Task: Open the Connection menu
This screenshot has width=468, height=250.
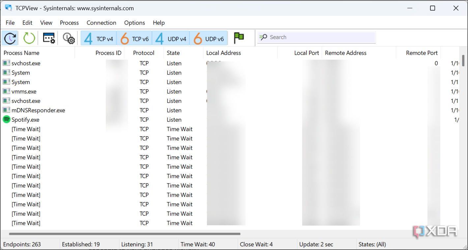Action: tap(102, 23)
